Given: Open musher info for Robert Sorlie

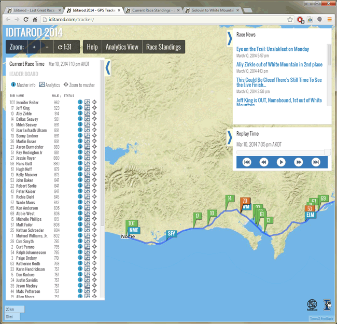Looking at the screenshot, I should click(80, 186).
